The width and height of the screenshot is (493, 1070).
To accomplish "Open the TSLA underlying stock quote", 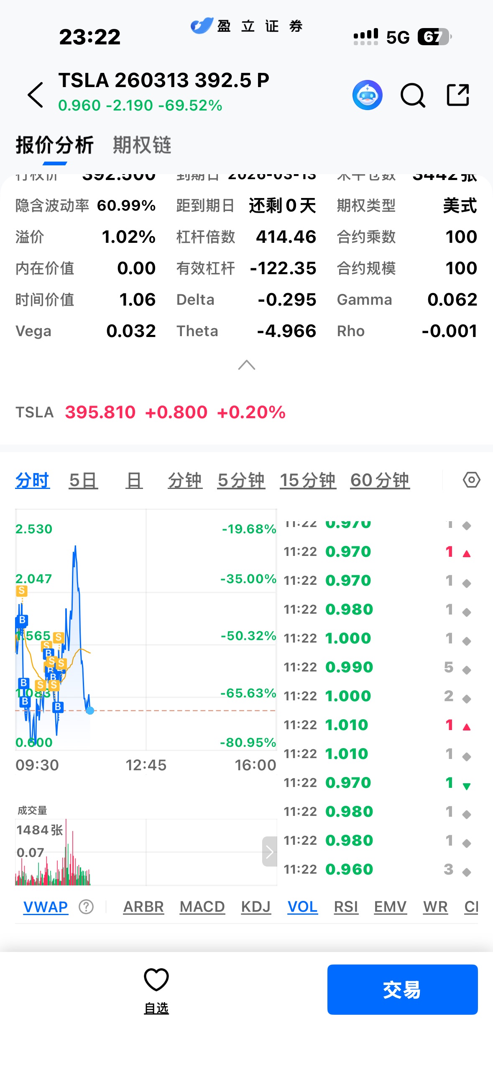I will (151, 412).
